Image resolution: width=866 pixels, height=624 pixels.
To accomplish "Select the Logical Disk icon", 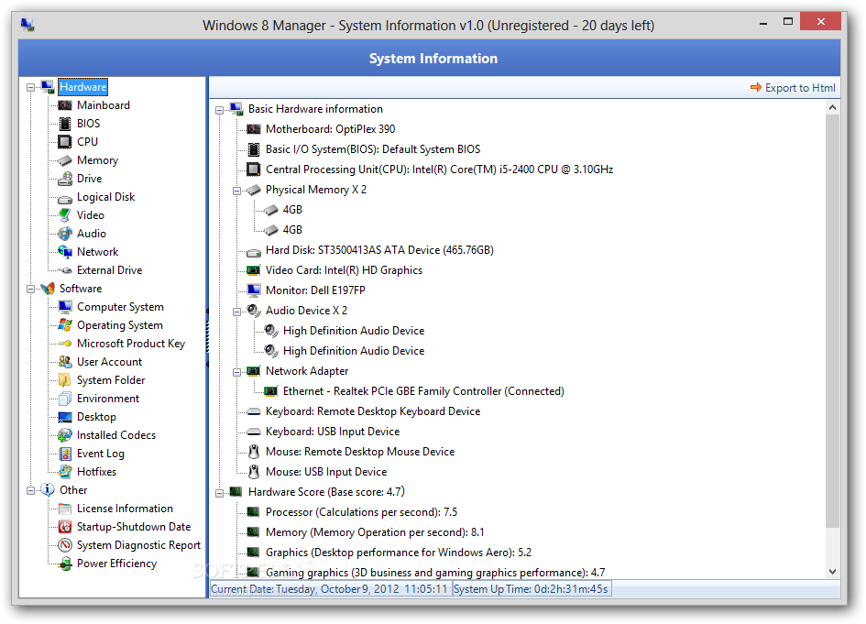I will pos(65,199).
